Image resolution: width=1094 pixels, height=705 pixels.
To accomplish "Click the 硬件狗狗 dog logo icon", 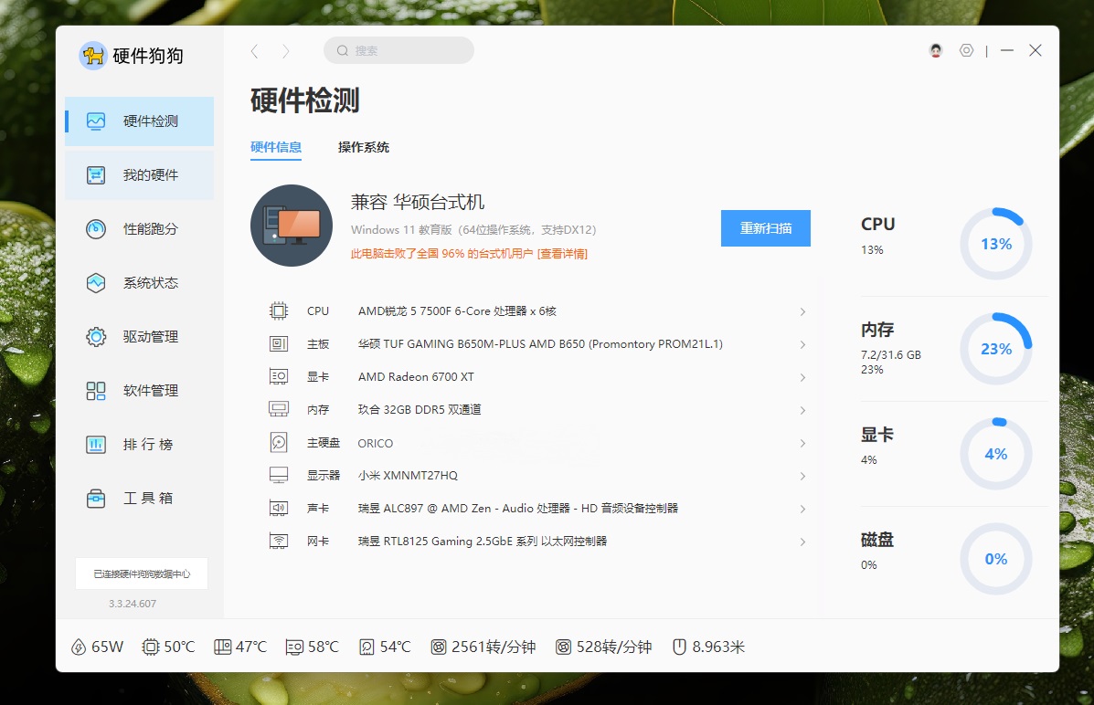I will pyautogui.click(x=93, y=56).
